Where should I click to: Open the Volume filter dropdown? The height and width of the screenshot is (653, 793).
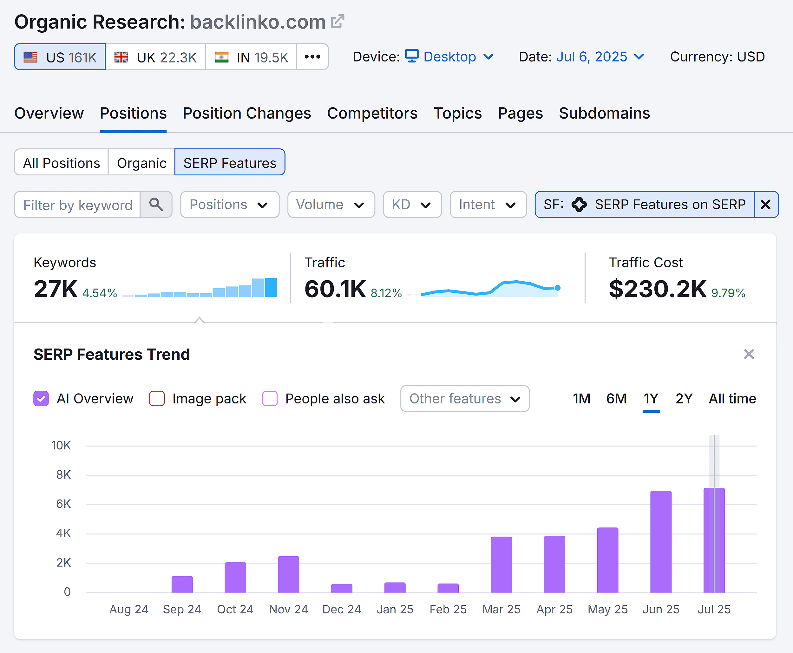[x=331, y=205]
